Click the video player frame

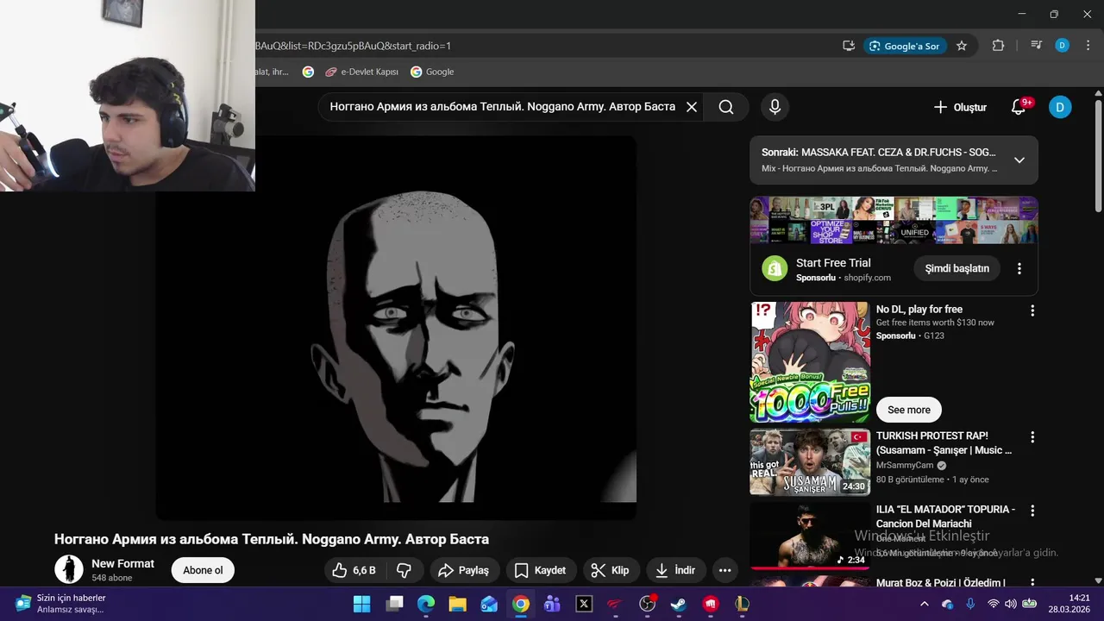coord(396,328)
